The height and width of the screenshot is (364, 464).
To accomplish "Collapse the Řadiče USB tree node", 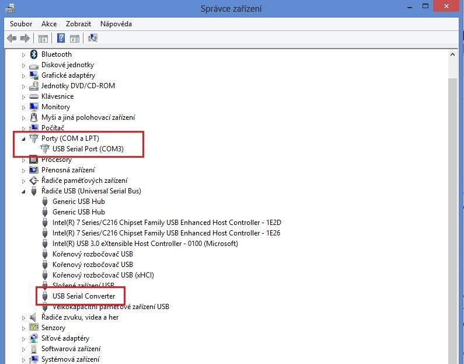I will [24, 191].
